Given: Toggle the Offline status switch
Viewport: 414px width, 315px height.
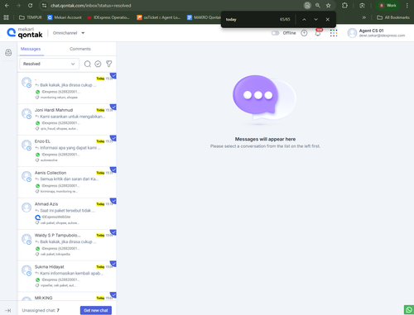Looking at the screenshot, I should click(x=275, y=33).
